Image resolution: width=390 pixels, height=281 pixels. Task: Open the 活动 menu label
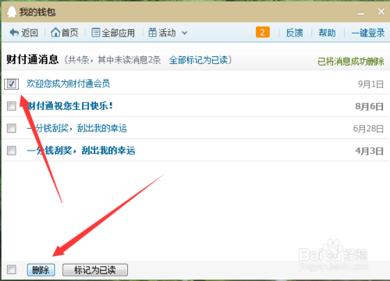[167, 33]
